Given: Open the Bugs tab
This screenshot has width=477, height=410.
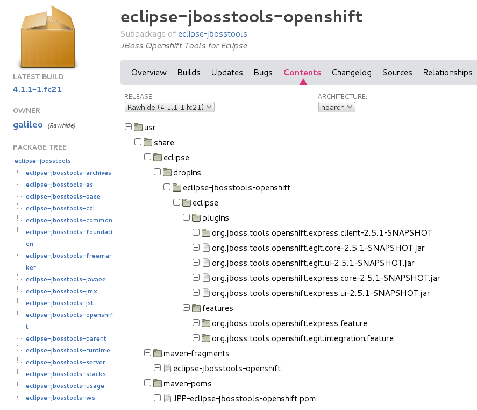Looking at the screenshot, I should pyautogui.click(x=263, y=73).
